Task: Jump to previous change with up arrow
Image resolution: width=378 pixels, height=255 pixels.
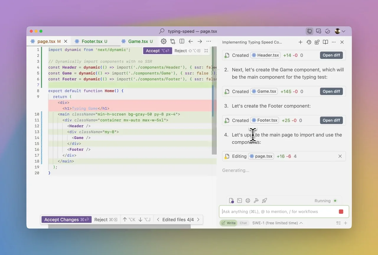Action: pyautogui.click(x=129, y=219)
